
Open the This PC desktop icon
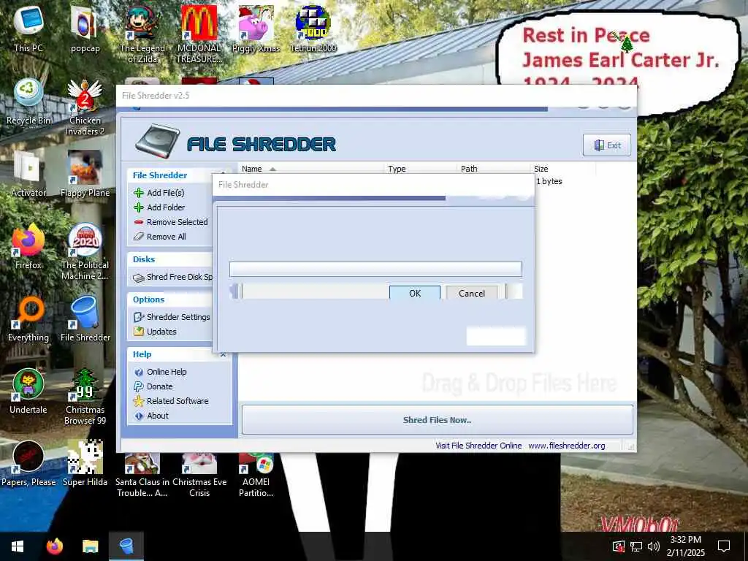point(28,29)
